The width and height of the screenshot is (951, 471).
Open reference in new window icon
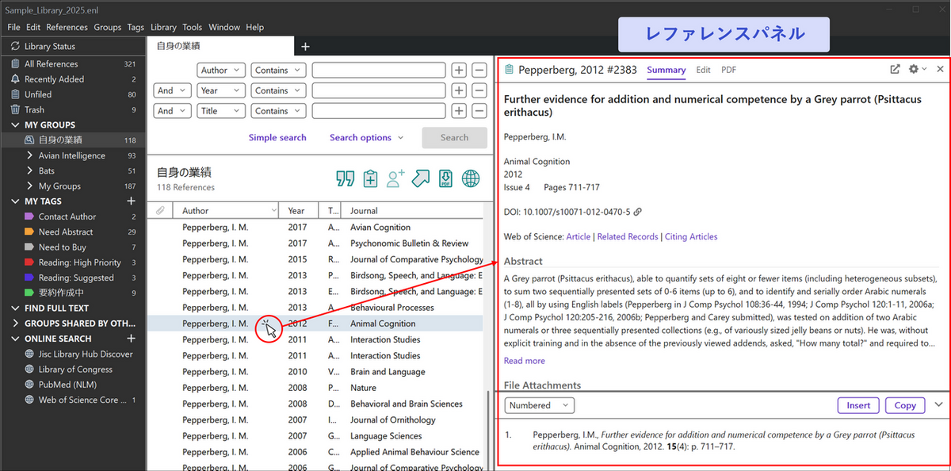pos(895,70)
